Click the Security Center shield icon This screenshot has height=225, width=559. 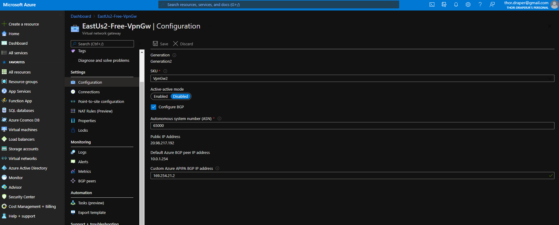tap(4, 197)
